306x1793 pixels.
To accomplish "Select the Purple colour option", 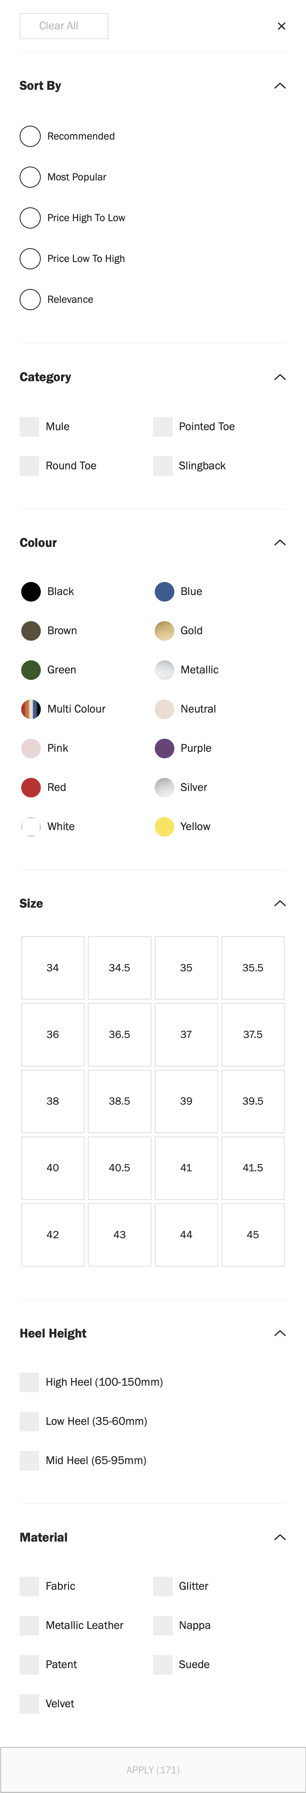I will click(164, 748).
